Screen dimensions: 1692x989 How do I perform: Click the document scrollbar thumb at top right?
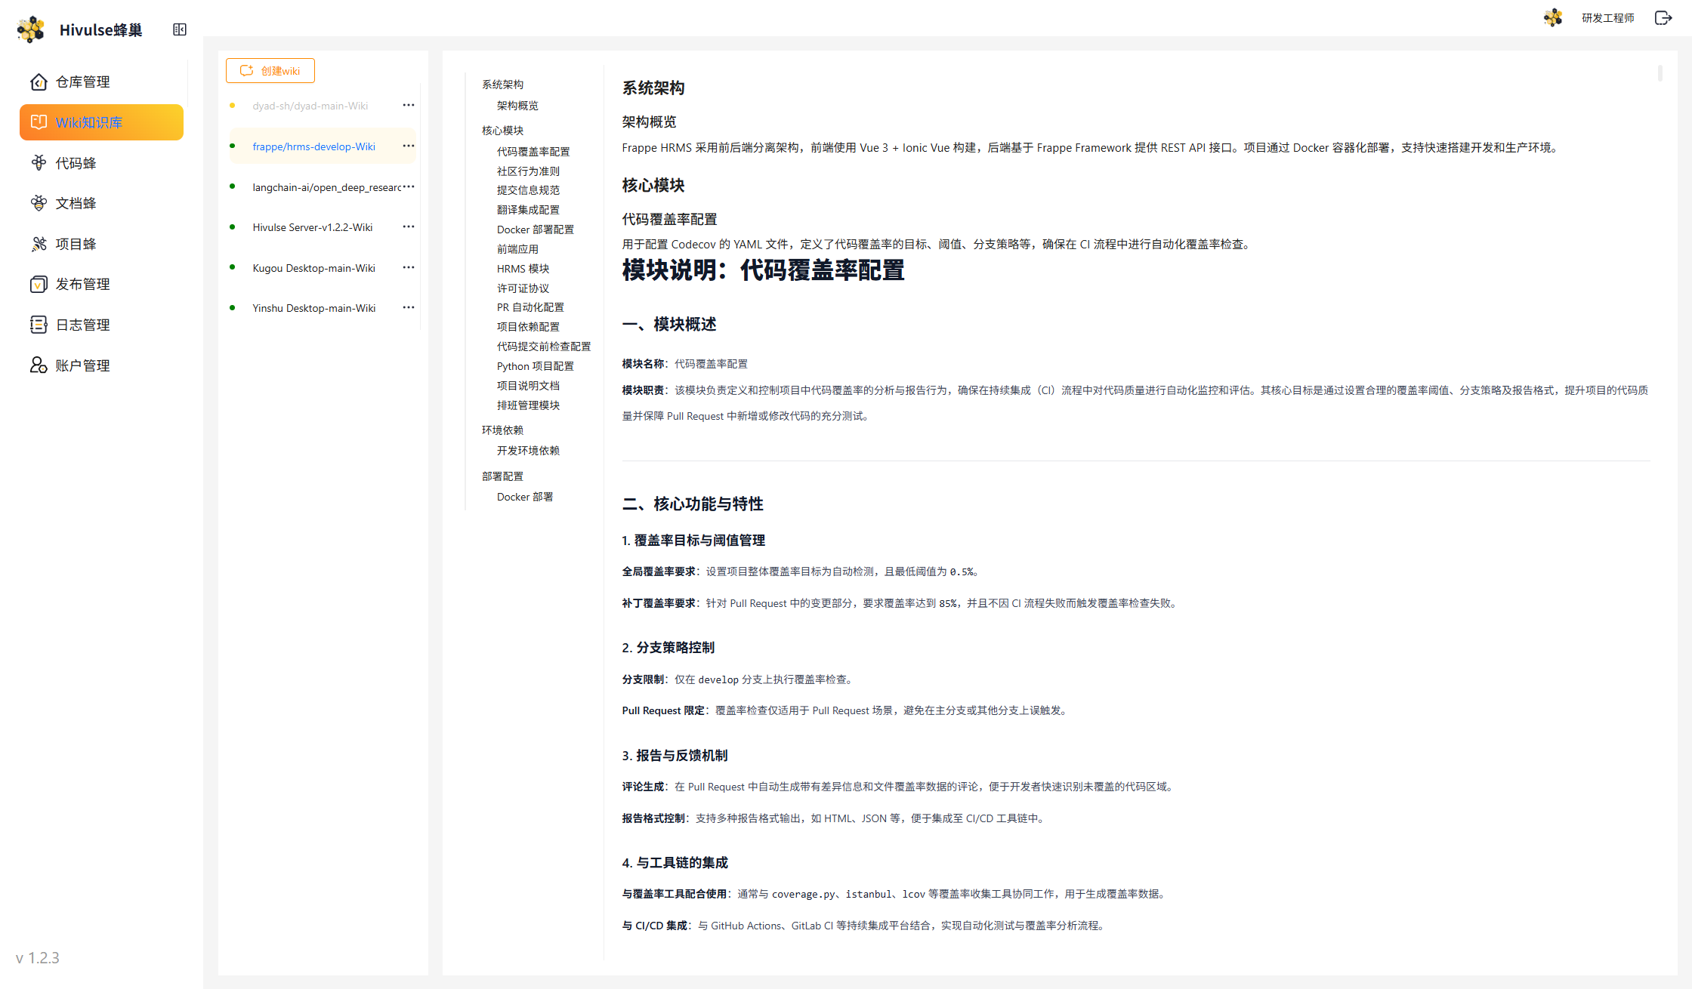(x=1660, y=73)
